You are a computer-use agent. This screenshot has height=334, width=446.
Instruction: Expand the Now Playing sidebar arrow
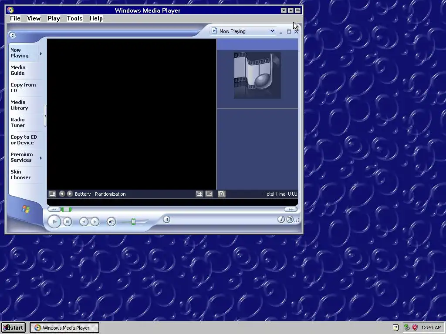pyautogui.click(x=41, y=53)
